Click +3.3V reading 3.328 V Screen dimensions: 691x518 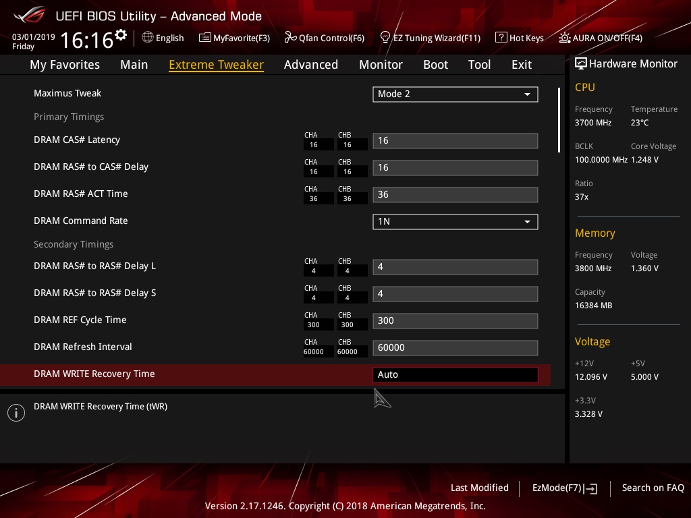(588, 414)
